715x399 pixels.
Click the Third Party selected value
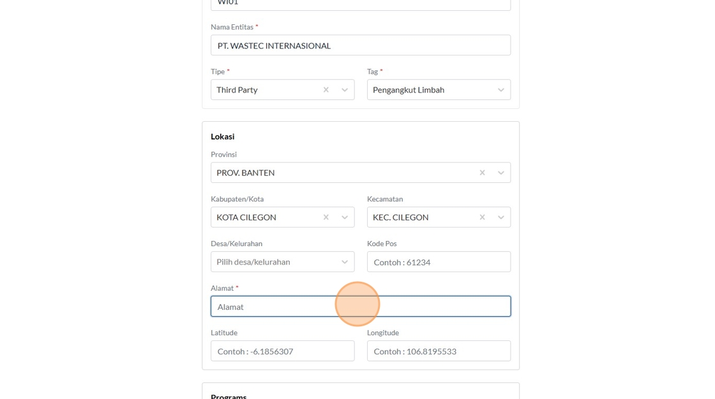pyautogui.click(x=237, y=90)
